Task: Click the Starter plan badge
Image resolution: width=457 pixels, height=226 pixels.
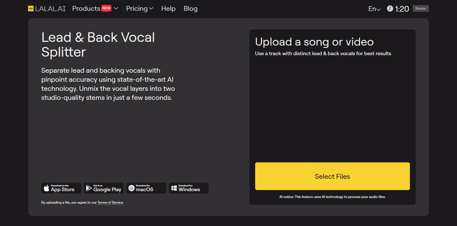Action: coord(421,9)
